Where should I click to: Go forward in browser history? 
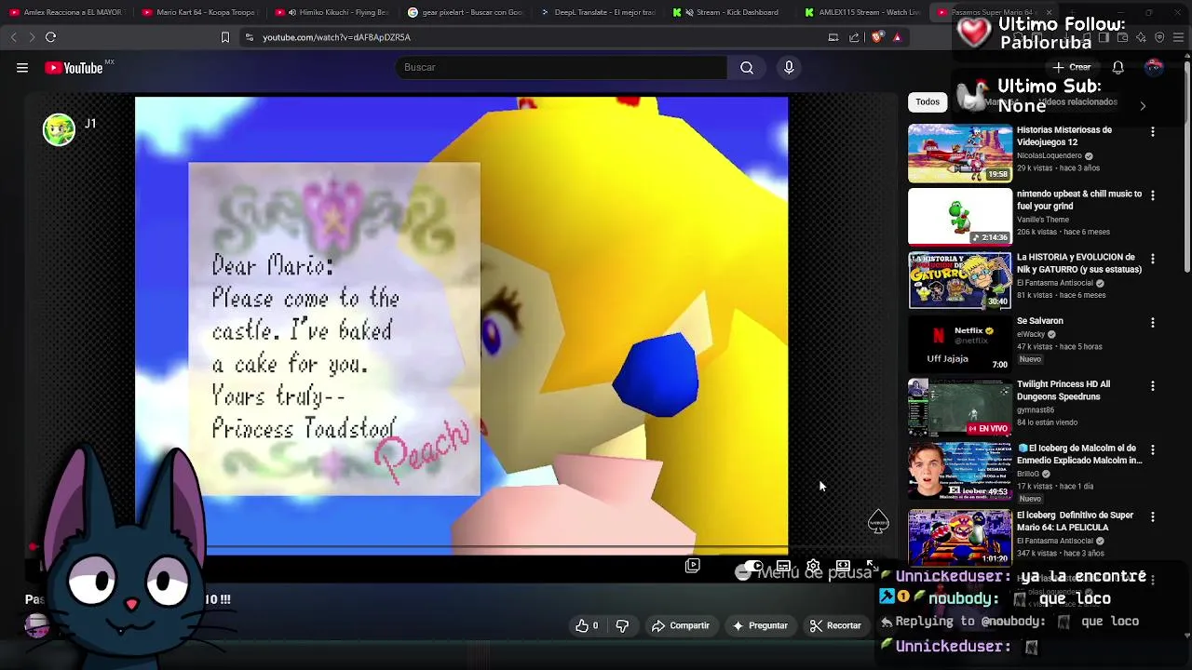pyautogui.click(x=32, y=37)
